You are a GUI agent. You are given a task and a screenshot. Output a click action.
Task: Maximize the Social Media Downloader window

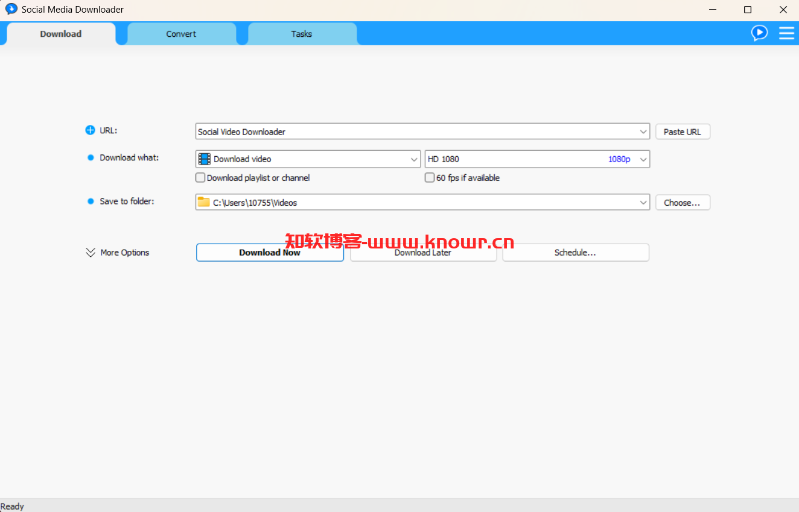pos(748,10)
